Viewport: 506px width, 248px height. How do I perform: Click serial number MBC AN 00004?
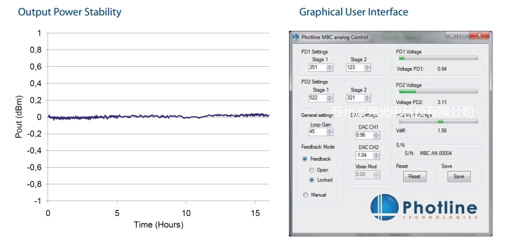435,154
